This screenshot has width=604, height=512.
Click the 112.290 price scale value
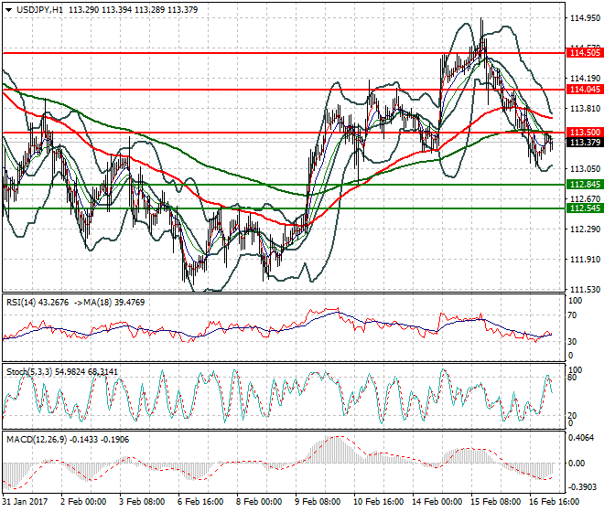585,229
